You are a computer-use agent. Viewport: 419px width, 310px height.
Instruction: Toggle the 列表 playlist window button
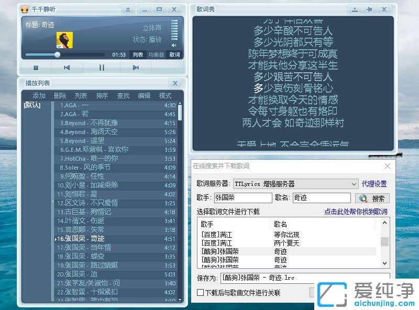click(x=137, y=54)
